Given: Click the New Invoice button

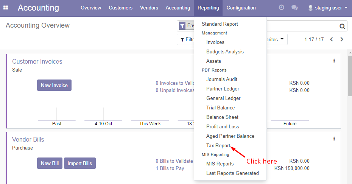Looking at the screenshot, I should click(55, 85).
